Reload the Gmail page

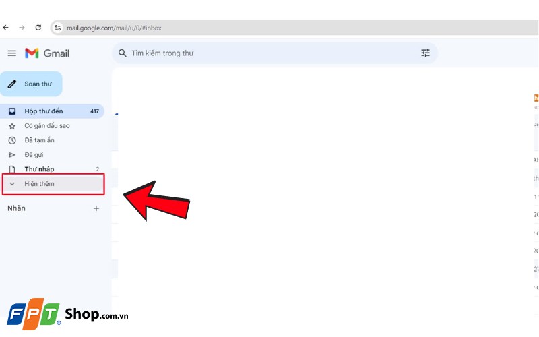pos(38,28)
